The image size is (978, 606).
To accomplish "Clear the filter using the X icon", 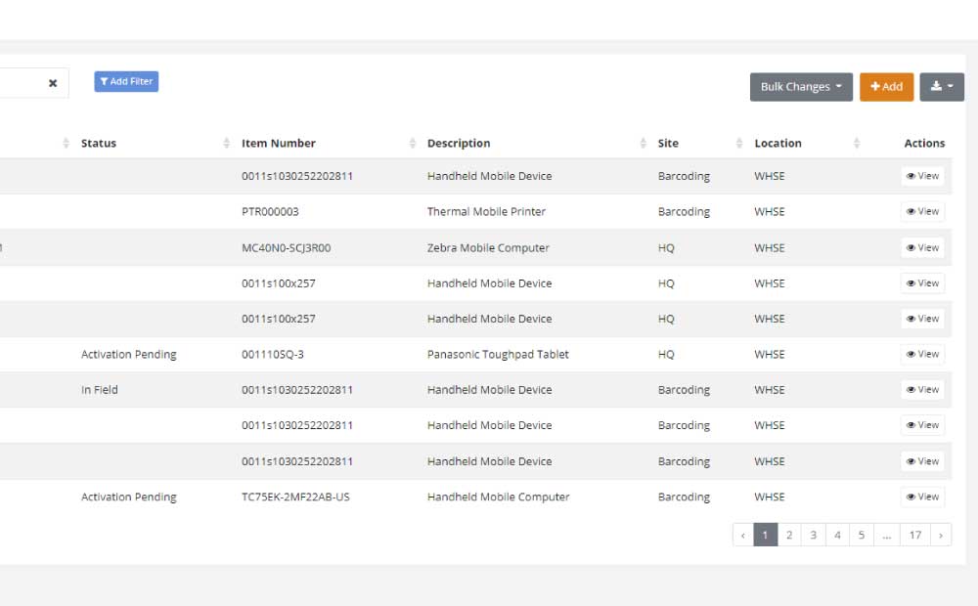I will click(x=53, y=82).
